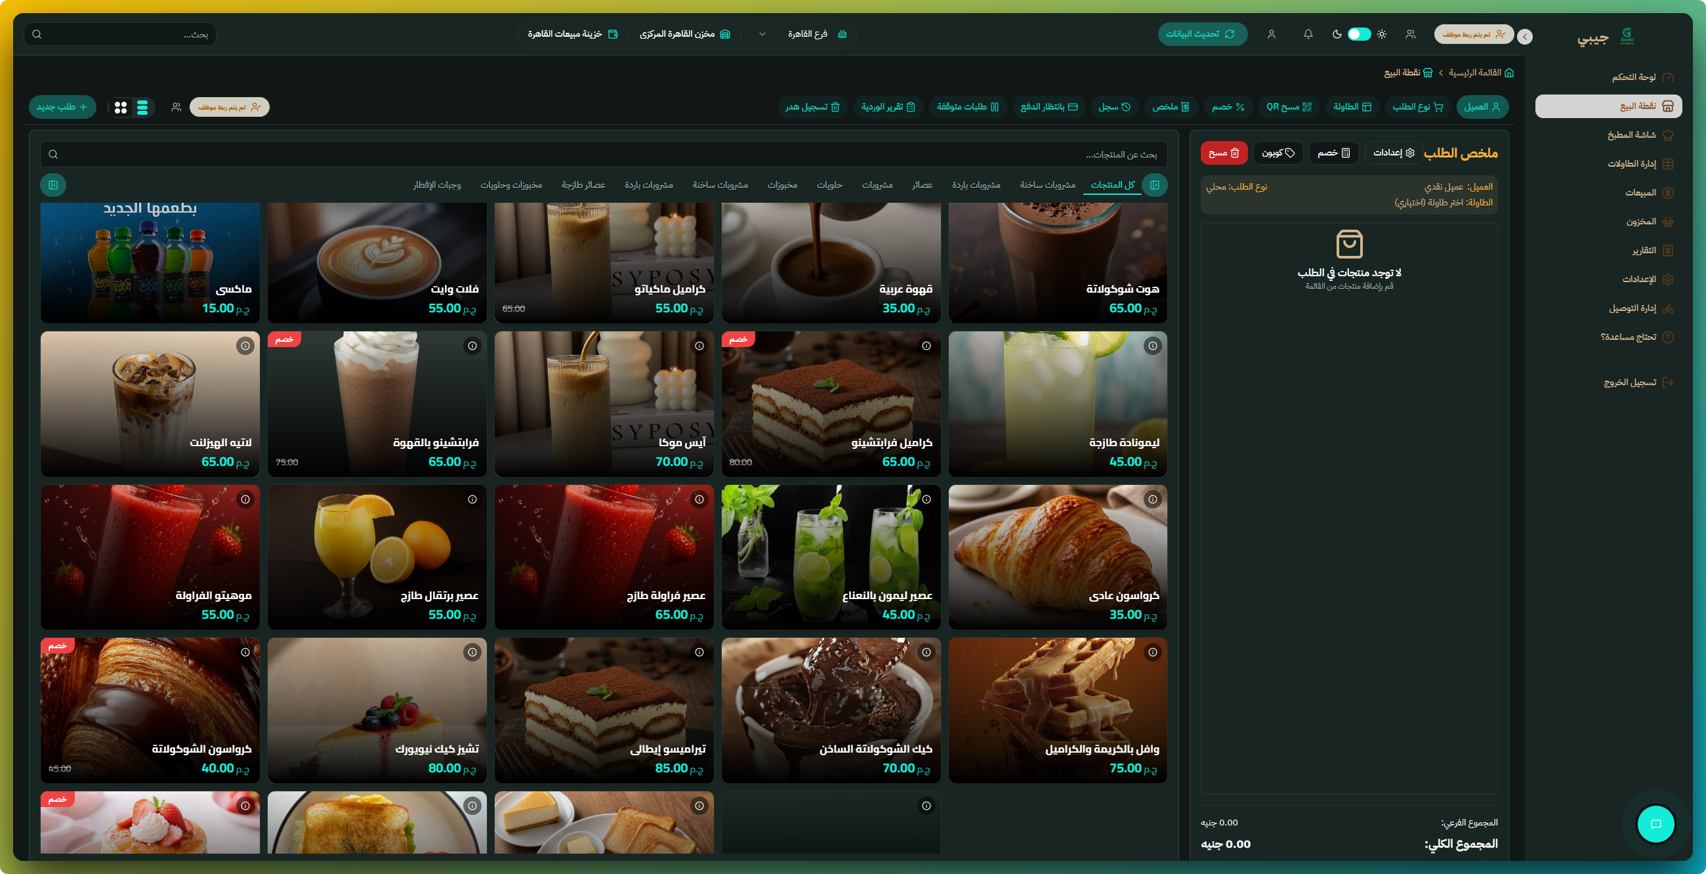
Task: Select the moon dark mode icon
Action: point(1337,33)
